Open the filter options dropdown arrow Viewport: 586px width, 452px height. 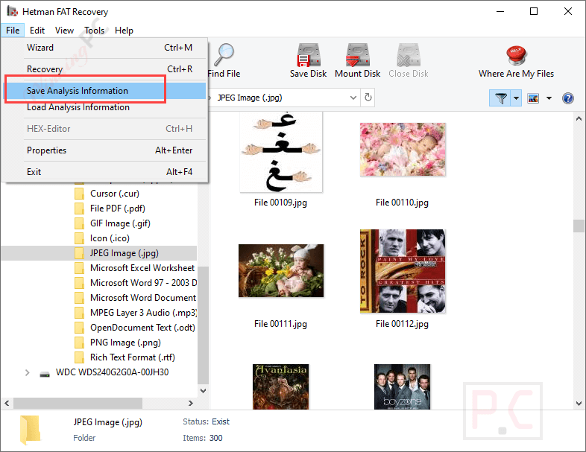[x=516, y=98]
